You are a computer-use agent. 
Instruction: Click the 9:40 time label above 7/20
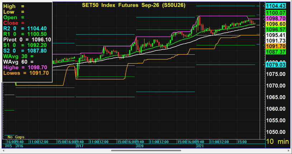point(140,142)
